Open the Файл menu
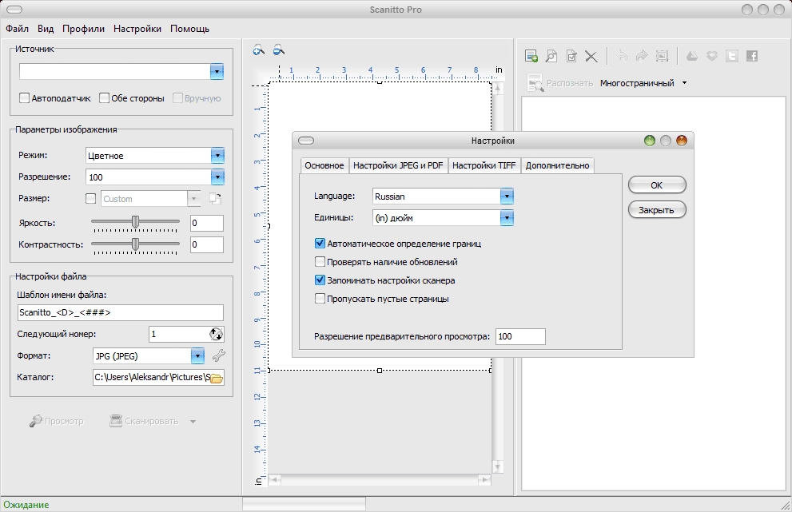792x512 pixels. pyautogui.click(x=17, y=29)
